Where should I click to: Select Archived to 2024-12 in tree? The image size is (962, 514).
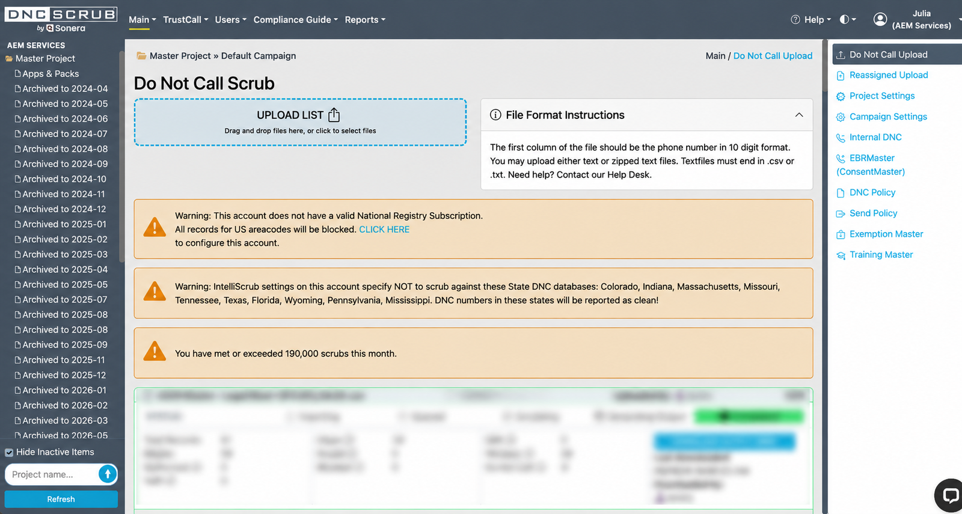click(64, 209)
